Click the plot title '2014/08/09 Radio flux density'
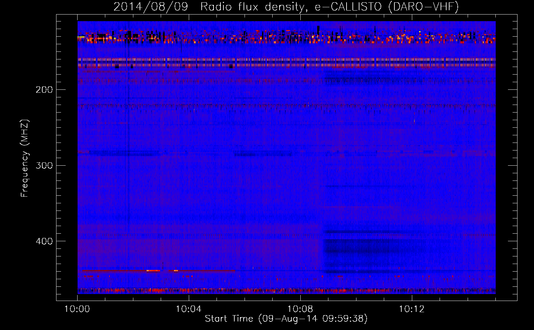 286,7
